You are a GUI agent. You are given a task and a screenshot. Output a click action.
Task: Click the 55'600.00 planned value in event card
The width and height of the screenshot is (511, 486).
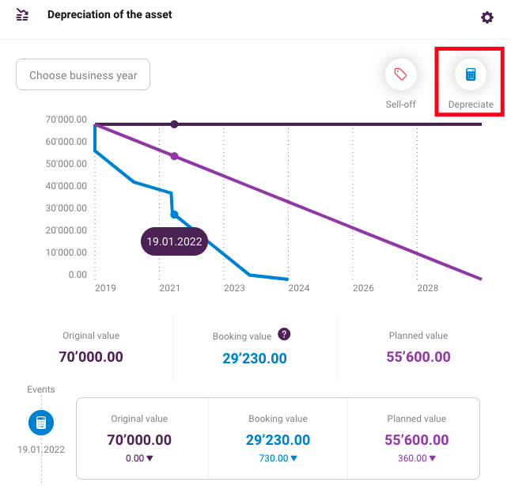coord(417,440)
